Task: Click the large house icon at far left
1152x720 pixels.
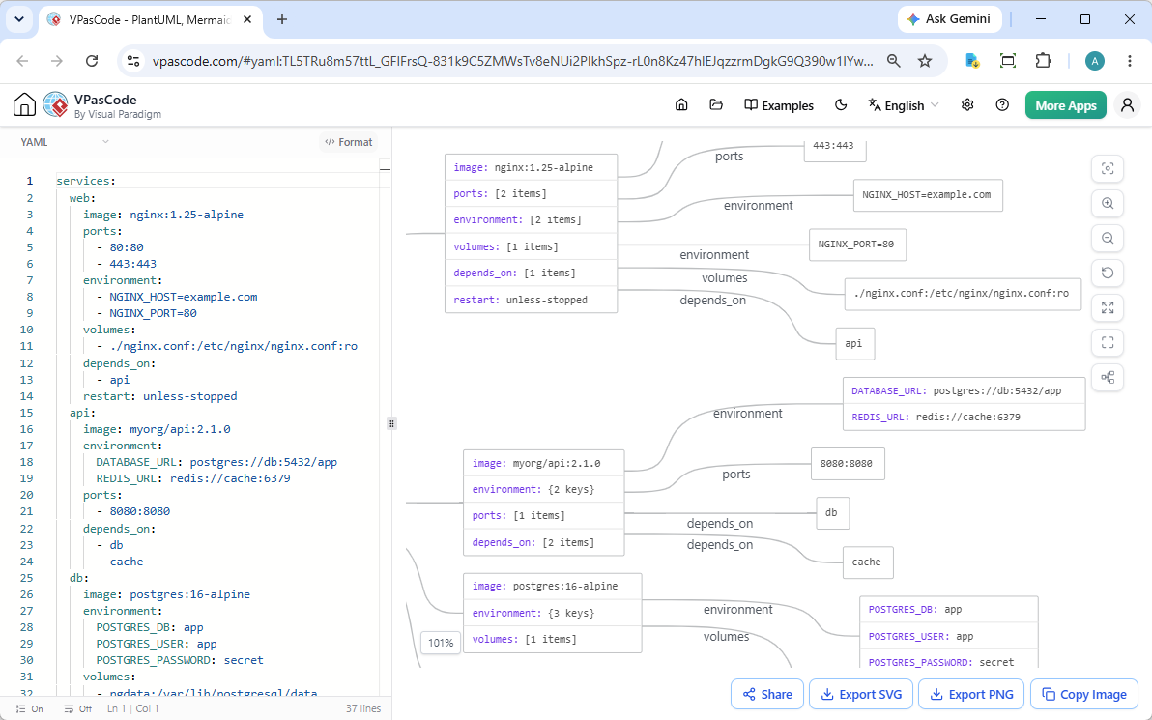Action: point(24,105)
